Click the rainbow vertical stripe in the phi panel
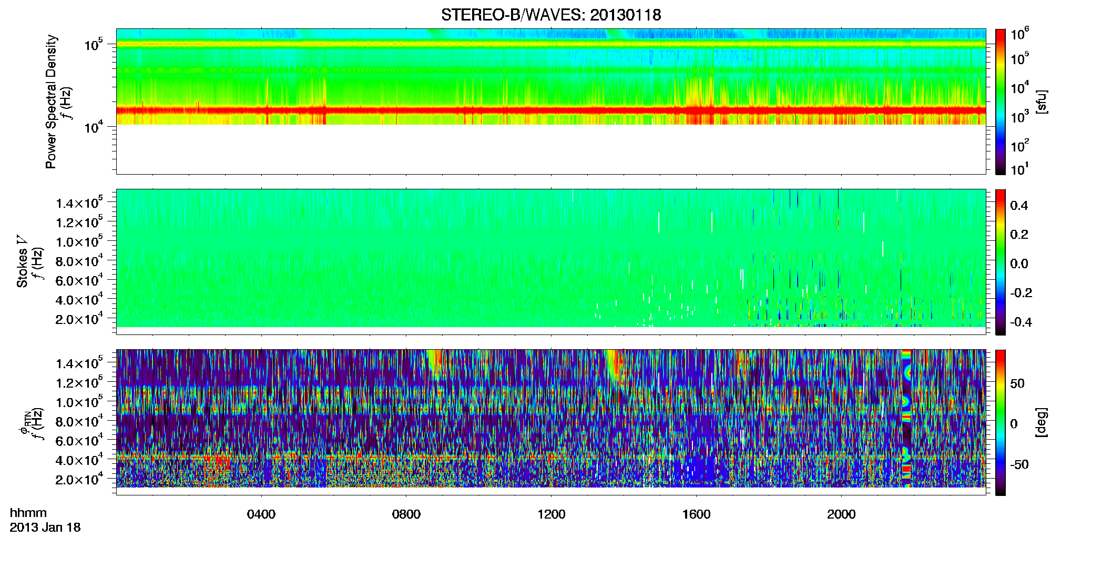 906,418
